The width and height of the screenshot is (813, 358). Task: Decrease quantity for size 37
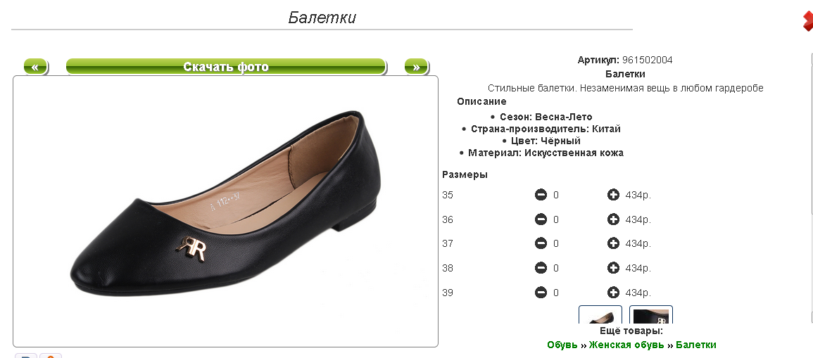point(541,243)
